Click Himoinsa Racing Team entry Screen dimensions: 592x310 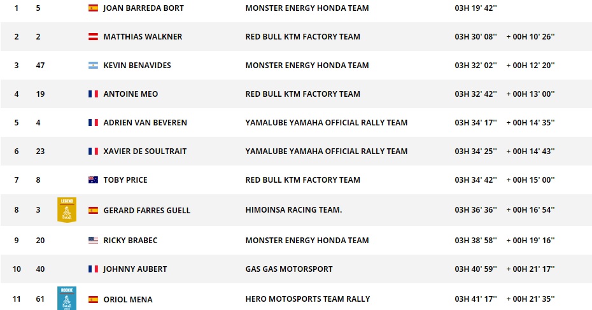(293, 210)
